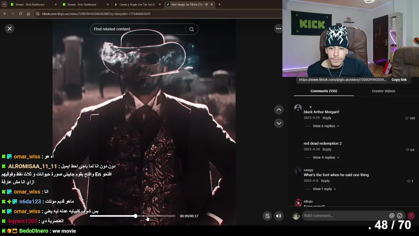Viewport: 419px width, 236px height.
Task: Open sawgy's profile avatar
Action: click(x=298, y=171)
